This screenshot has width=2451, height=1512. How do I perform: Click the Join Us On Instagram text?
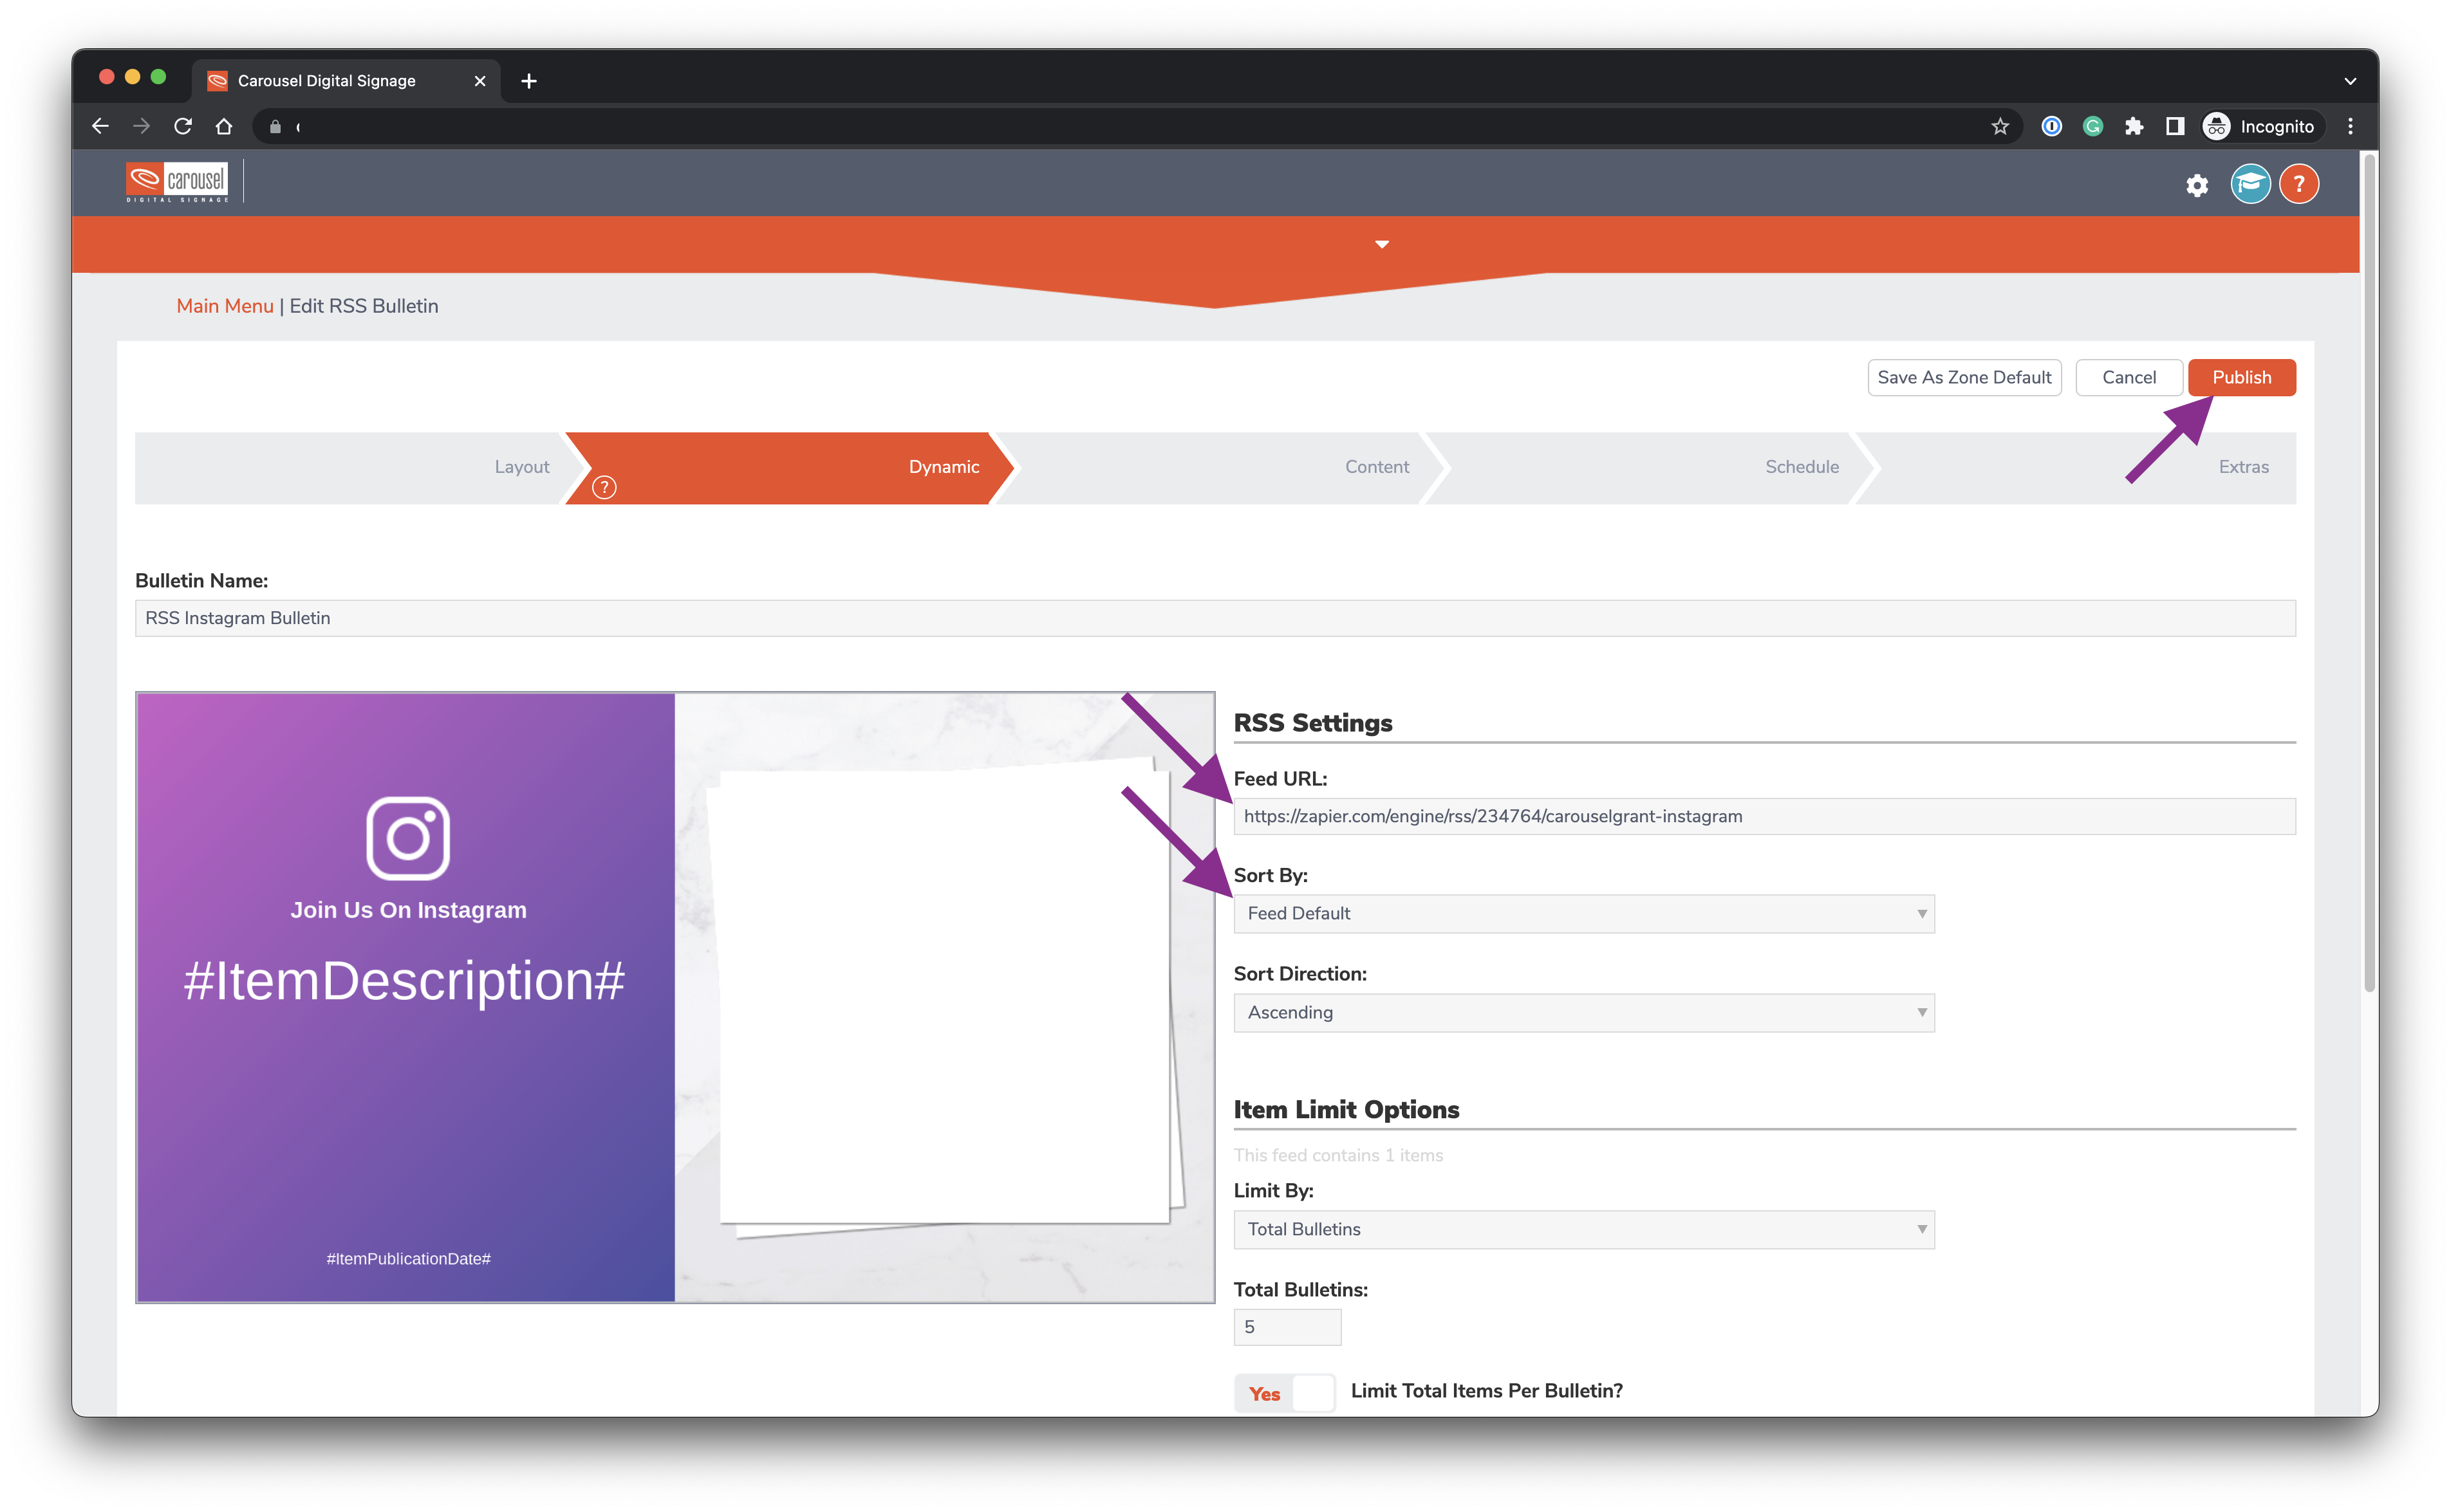(x=408, y=910)
